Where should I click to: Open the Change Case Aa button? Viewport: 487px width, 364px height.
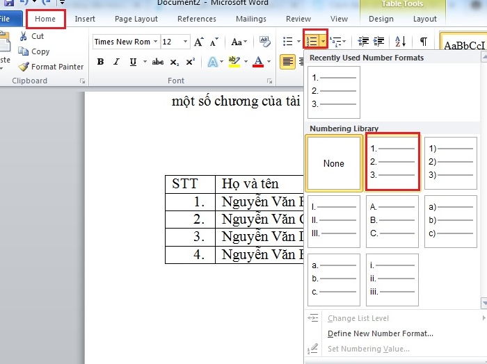(x=239, y=42)
